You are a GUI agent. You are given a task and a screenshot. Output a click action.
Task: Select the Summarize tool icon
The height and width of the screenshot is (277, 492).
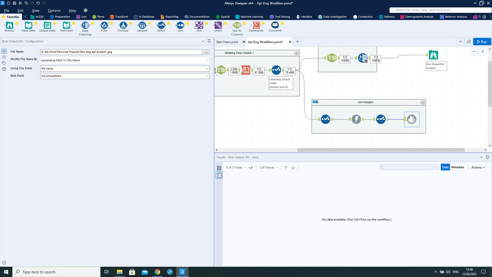[x=256, y=25]
